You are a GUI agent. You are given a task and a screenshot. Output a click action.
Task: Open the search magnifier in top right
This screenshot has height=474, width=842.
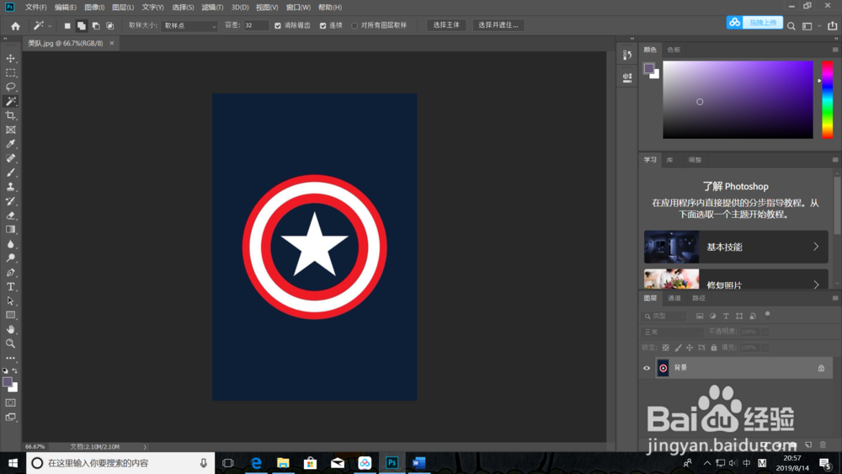click(791, 26)
